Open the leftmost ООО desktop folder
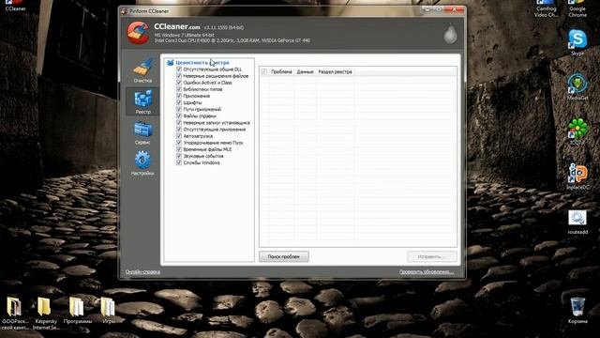This screenshot has width=600, height=338. point(15,313)
